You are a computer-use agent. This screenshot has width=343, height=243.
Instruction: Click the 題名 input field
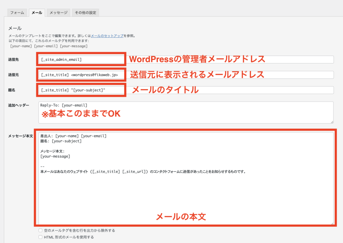(186, 90)
